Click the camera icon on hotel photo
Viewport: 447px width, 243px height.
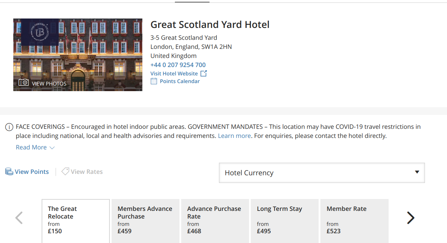click(x=23, y=83)
